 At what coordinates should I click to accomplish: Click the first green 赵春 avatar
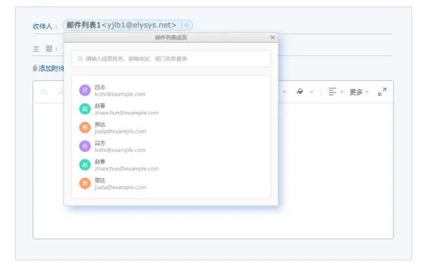[x=84, y=109]
